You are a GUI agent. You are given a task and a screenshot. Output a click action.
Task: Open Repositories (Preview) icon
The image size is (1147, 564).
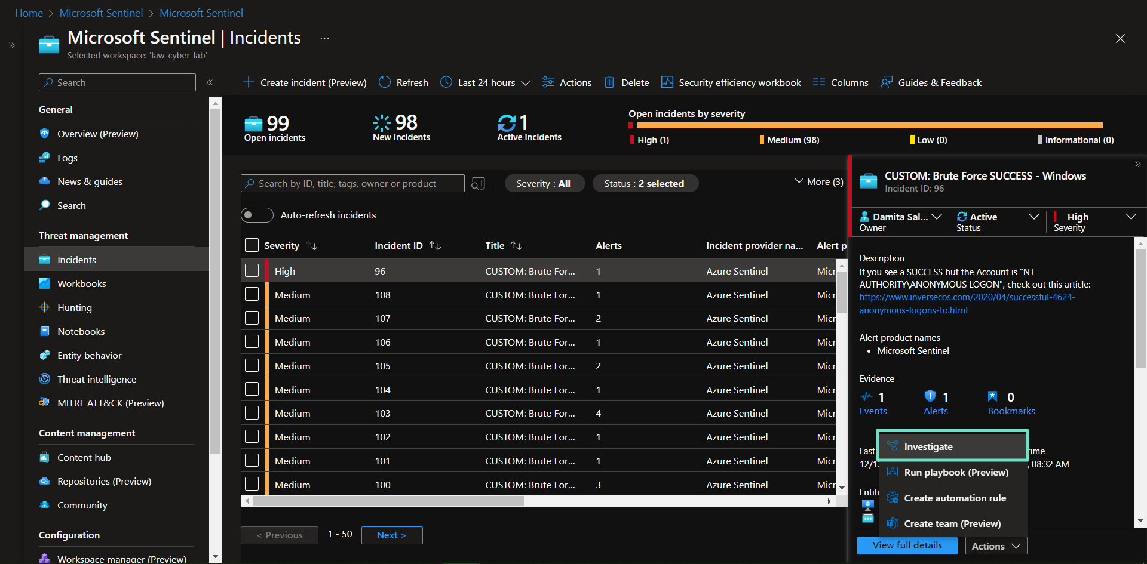45,481
